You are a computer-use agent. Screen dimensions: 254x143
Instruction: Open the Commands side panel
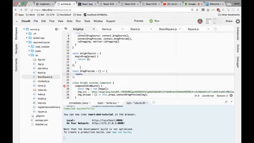[x=16, y=65]
